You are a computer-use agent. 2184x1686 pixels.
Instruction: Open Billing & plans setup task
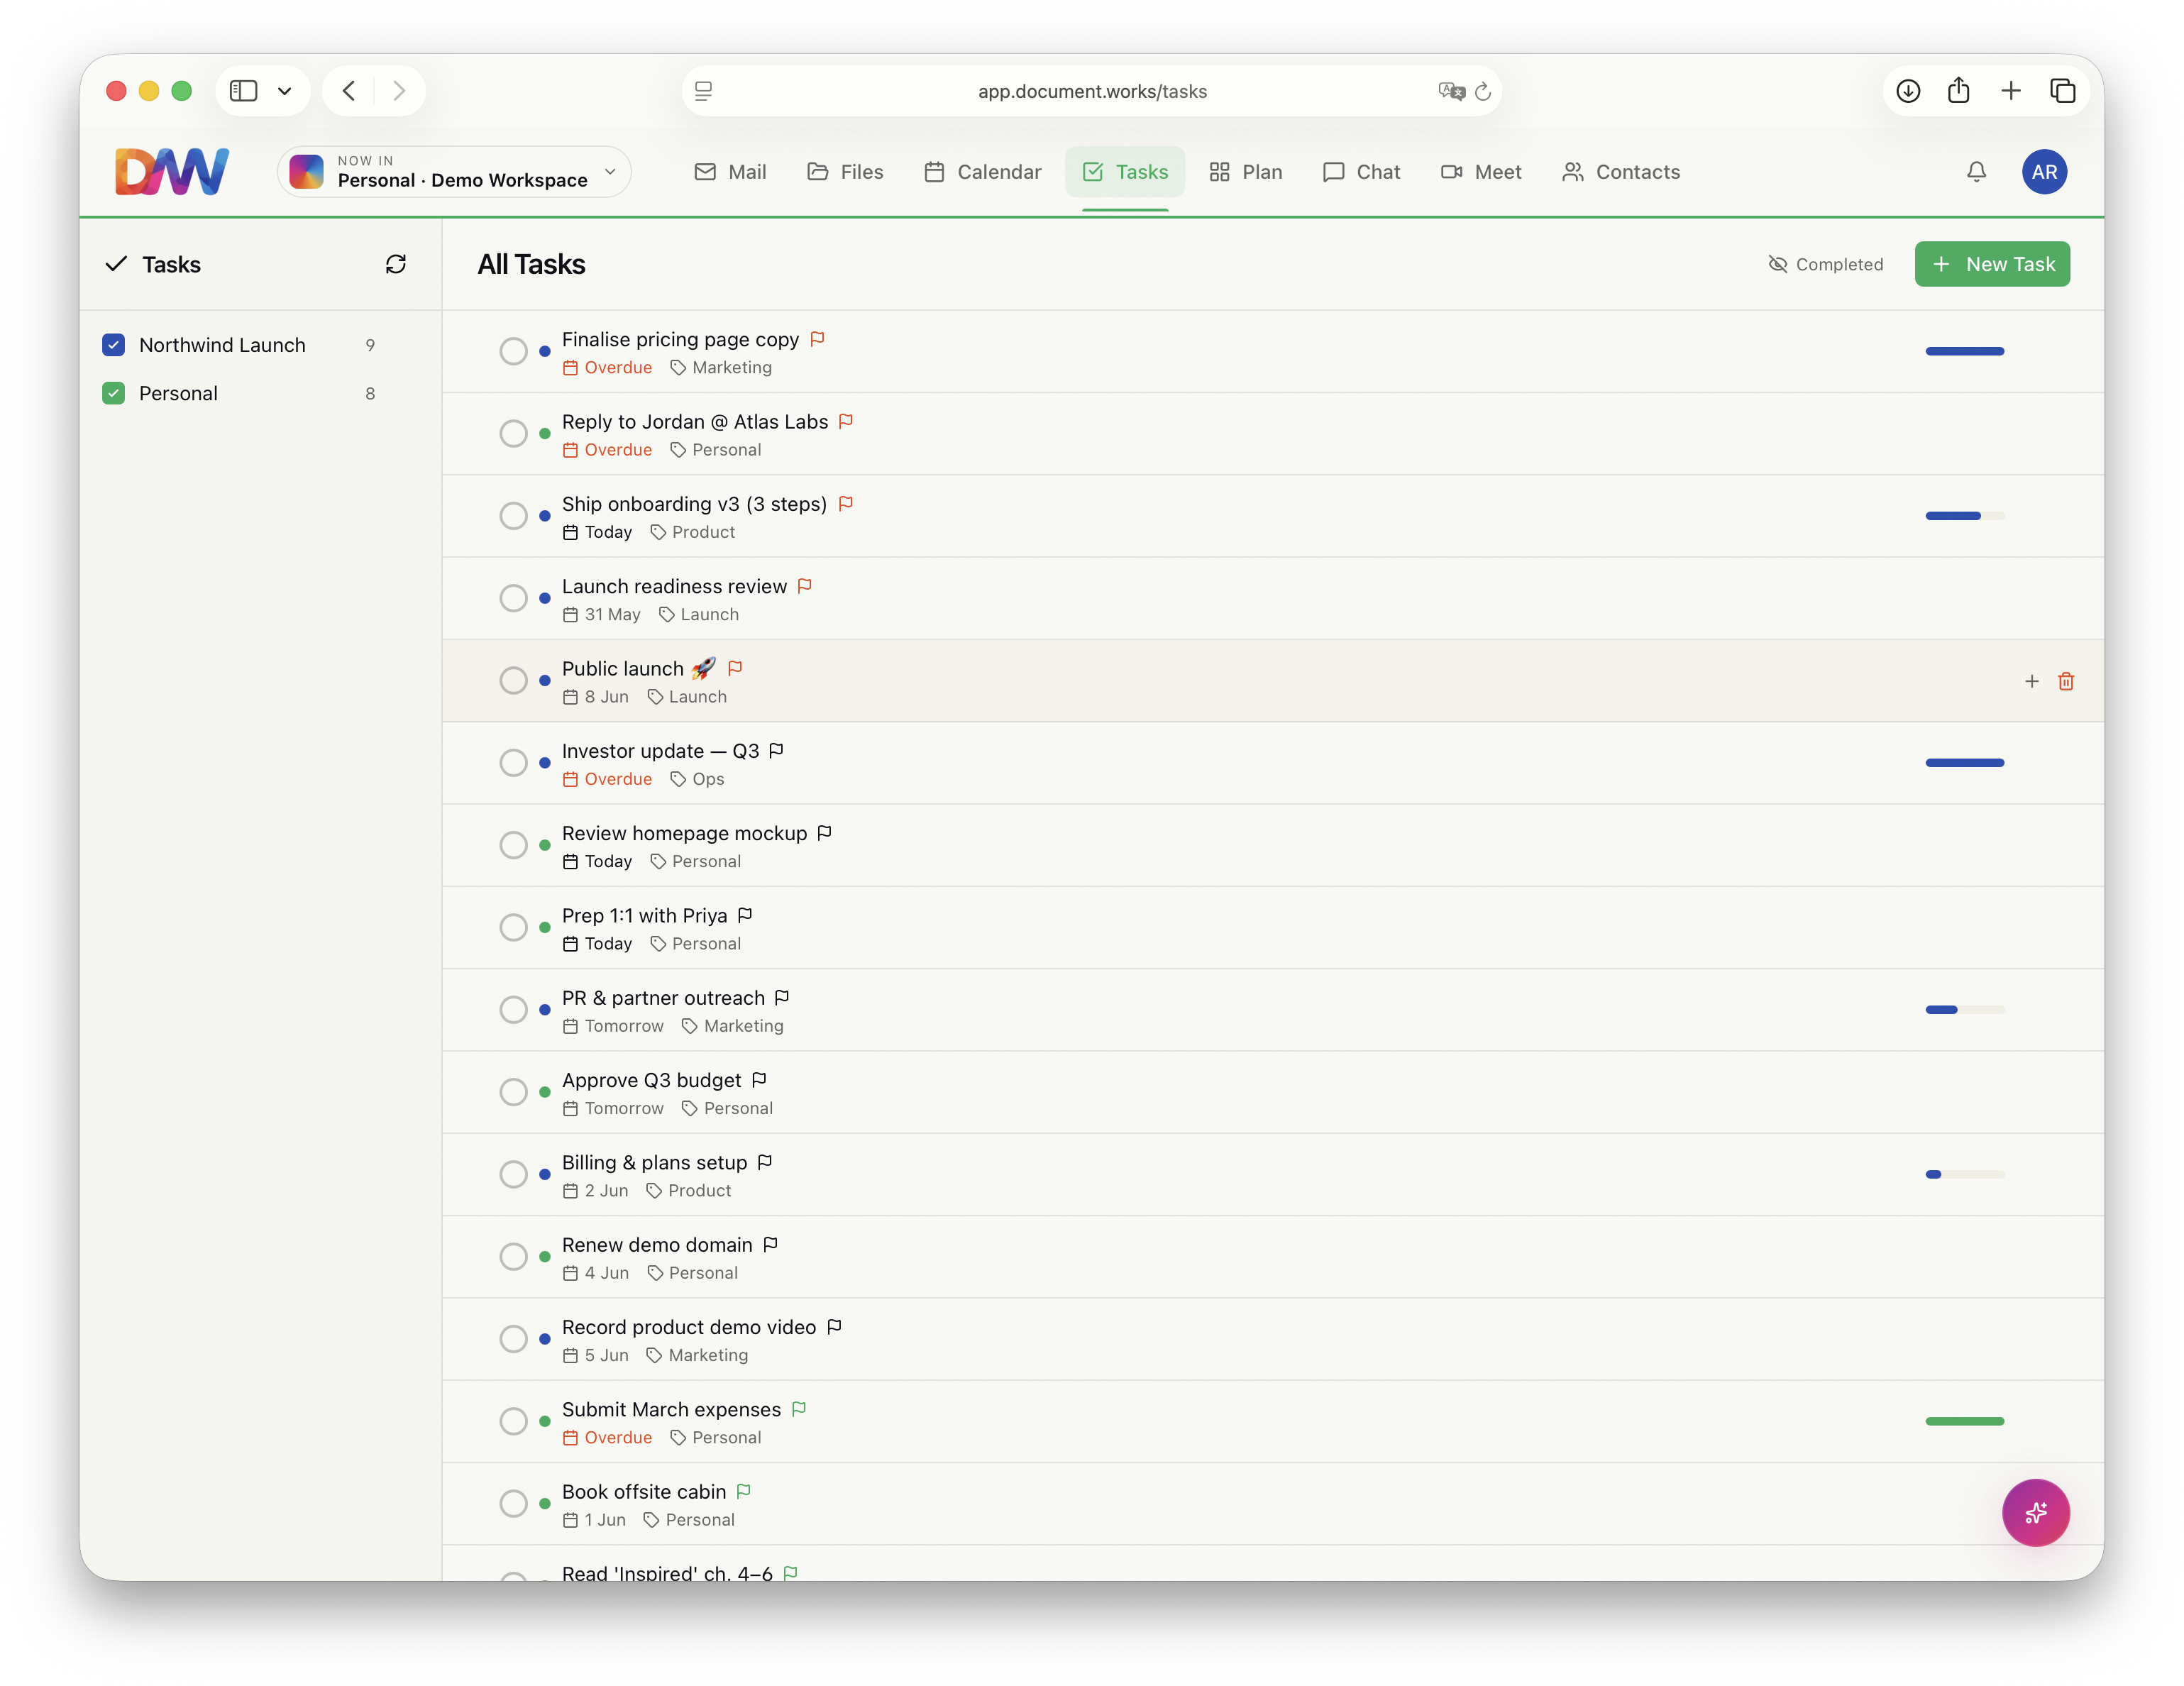pyautogui.click(x=1273, y=1175)
